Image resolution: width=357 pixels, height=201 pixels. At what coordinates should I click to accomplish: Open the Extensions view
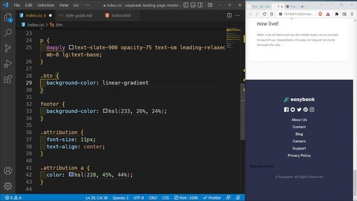[8, 79]
